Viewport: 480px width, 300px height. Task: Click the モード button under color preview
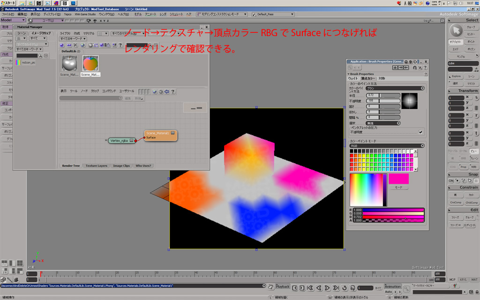point(398,187)
